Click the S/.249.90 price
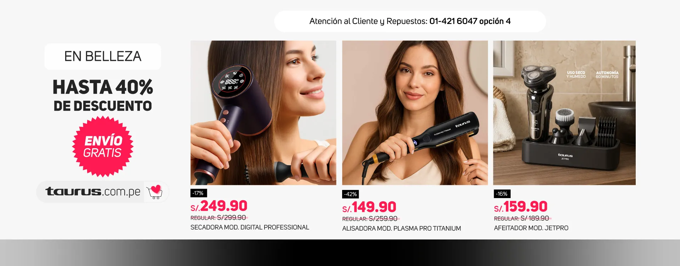Image resolution: width=680 pixels, height=266 pixels. (219, 206)
